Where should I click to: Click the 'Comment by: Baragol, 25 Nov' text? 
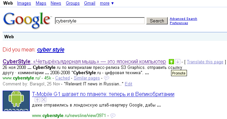point(31,84)
